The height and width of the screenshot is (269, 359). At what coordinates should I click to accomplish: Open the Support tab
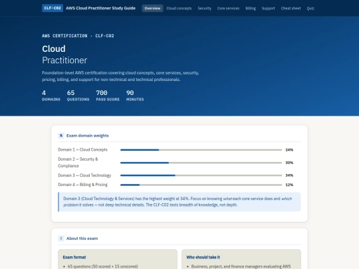pos(269,8)
